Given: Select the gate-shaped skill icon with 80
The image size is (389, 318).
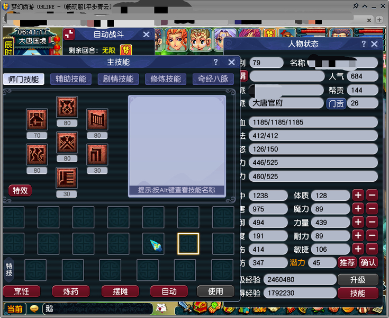Looking at the screenshot, I should [x=97, y=119].
